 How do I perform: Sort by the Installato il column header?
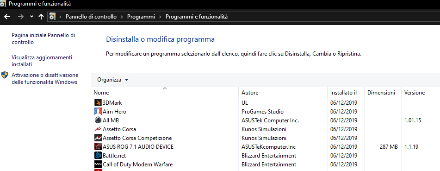click(343, 93)
